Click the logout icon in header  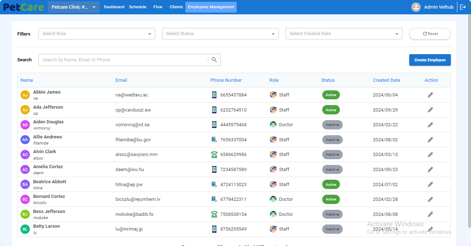pos(463,7)
